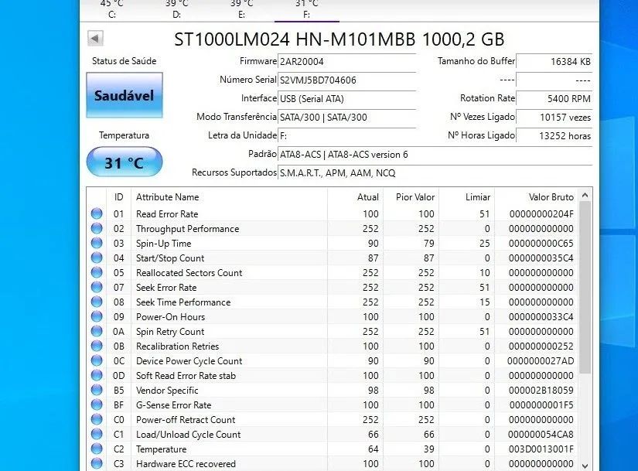Click the SMART list scrollbar thumb
Viewport: 638px width, 471px height.
tap(585, 288)
